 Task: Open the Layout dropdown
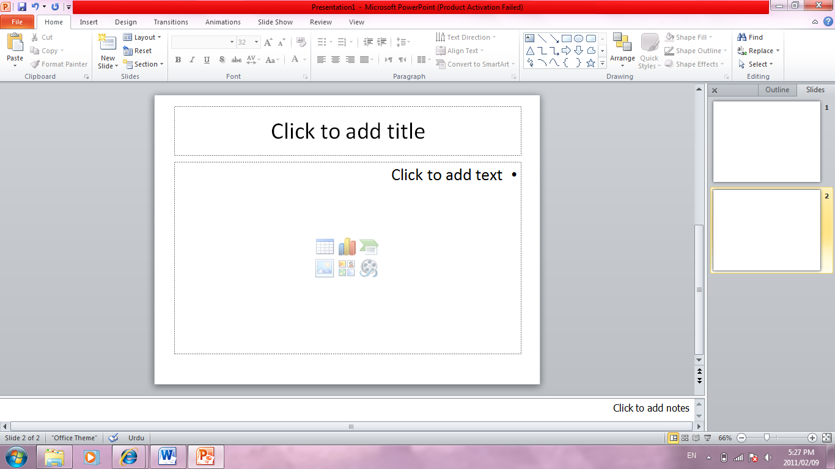click(142, 37)
